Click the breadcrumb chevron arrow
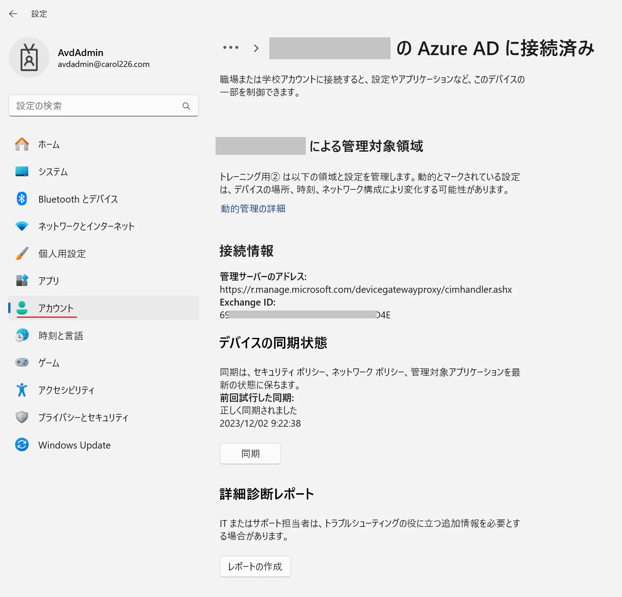The width and height of the screenshot is (622, 597). (x=256, y=48)
